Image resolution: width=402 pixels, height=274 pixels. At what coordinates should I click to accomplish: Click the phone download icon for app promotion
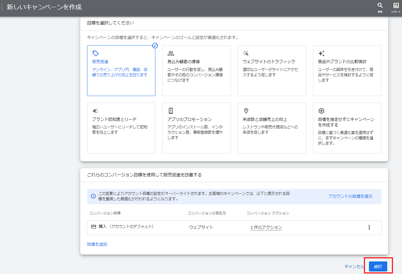(170, 111)
